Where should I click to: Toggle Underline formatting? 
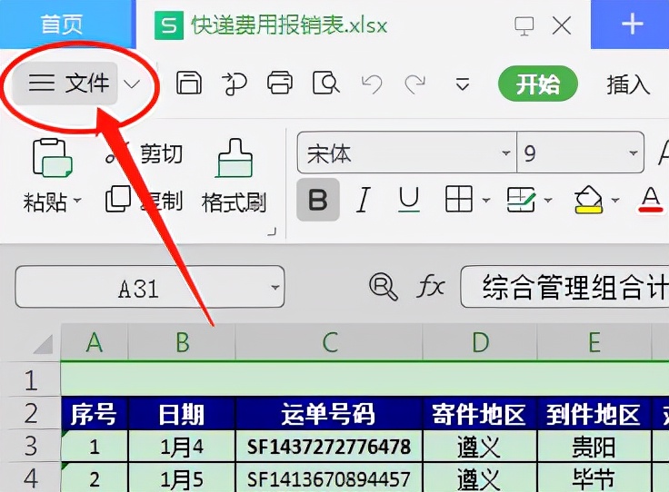point(409,200)
